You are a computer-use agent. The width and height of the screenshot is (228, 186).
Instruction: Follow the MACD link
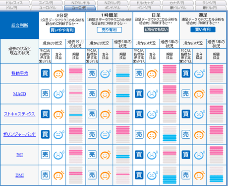click(20, 94)
